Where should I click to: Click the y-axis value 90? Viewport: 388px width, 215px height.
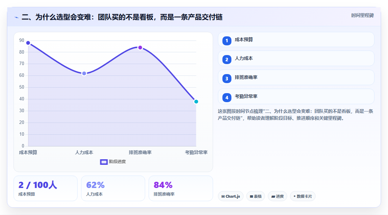tap(22, 40)
